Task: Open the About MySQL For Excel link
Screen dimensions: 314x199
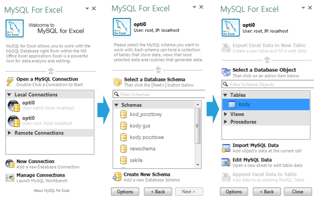Action: point(51,190)
